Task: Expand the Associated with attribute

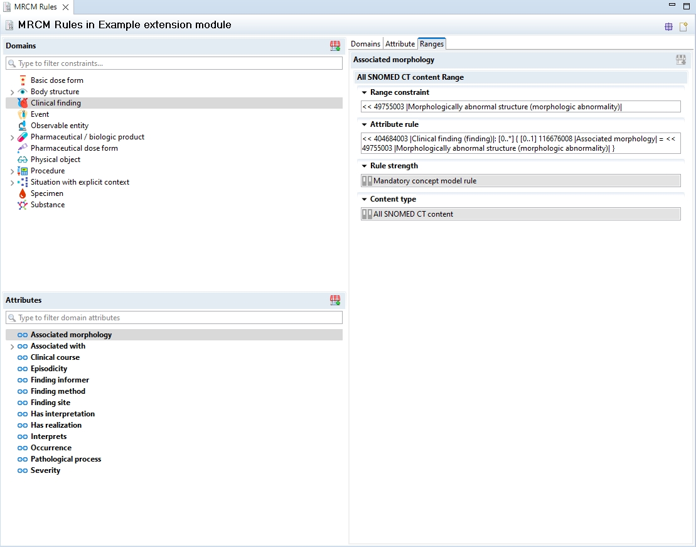Action: (12, 347)
